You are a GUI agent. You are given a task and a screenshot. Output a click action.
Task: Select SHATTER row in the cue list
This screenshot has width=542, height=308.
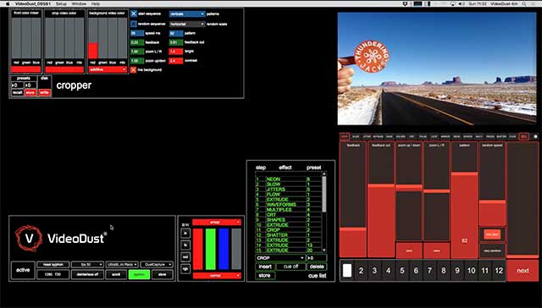[x=289, y=235]
